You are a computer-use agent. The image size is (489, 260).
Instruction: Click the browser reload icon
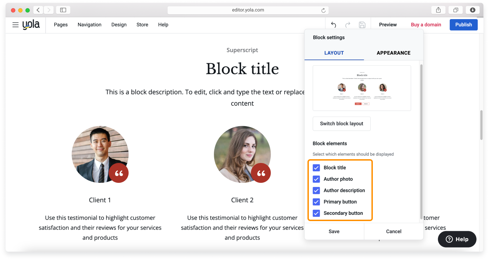tap(323, 10)
